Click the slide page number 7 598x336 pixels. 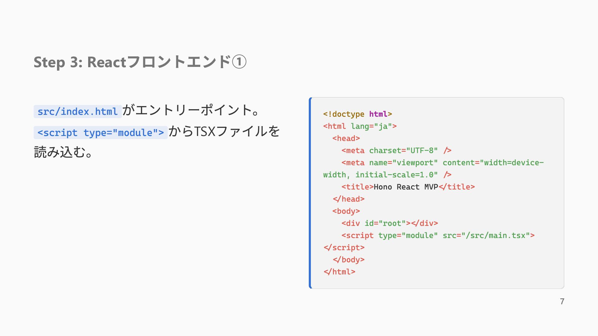tap(562, 301)
